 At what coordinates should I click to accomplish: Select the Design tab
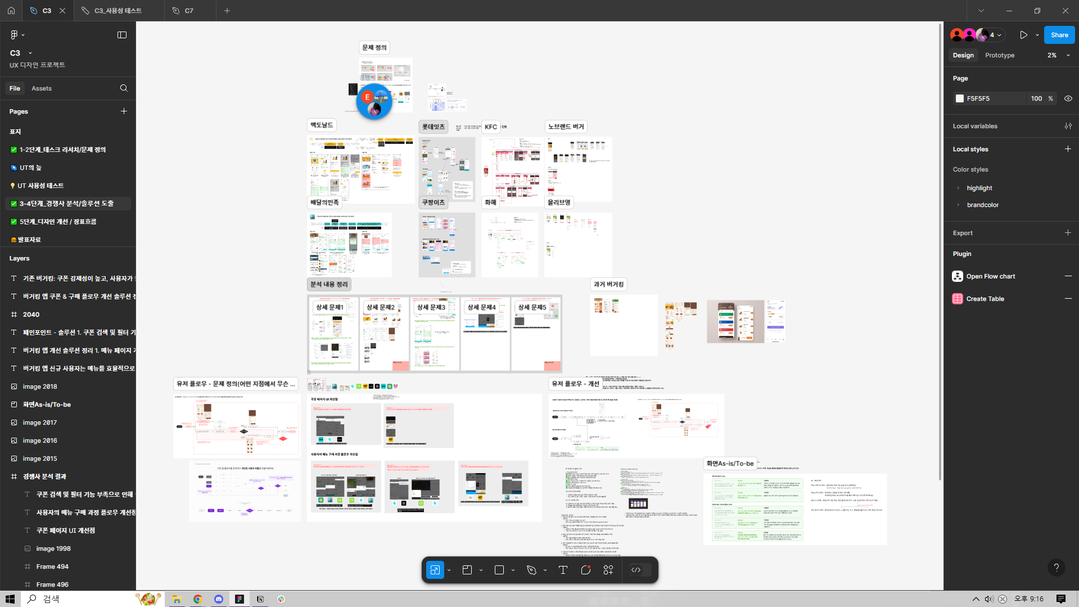[x=963, y=55]
